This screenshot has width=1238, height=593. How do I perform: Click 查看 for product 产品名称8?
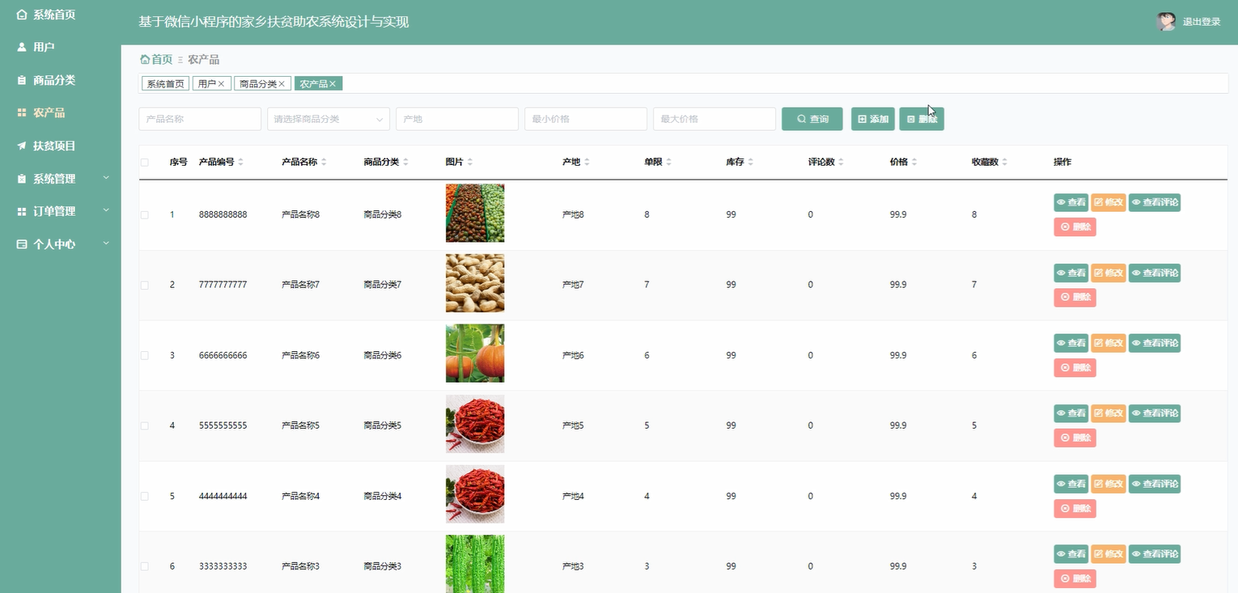tap(1071, 202)
